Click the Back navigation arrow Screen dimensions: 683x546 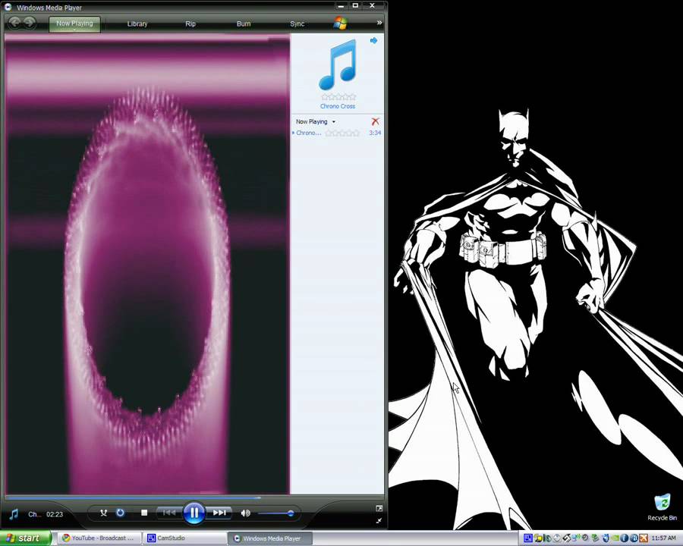coord(14,23)
